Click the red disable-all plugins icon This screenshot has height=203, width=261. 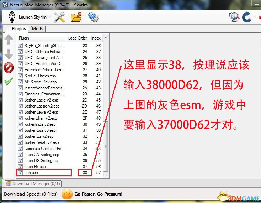coord(9,68)
